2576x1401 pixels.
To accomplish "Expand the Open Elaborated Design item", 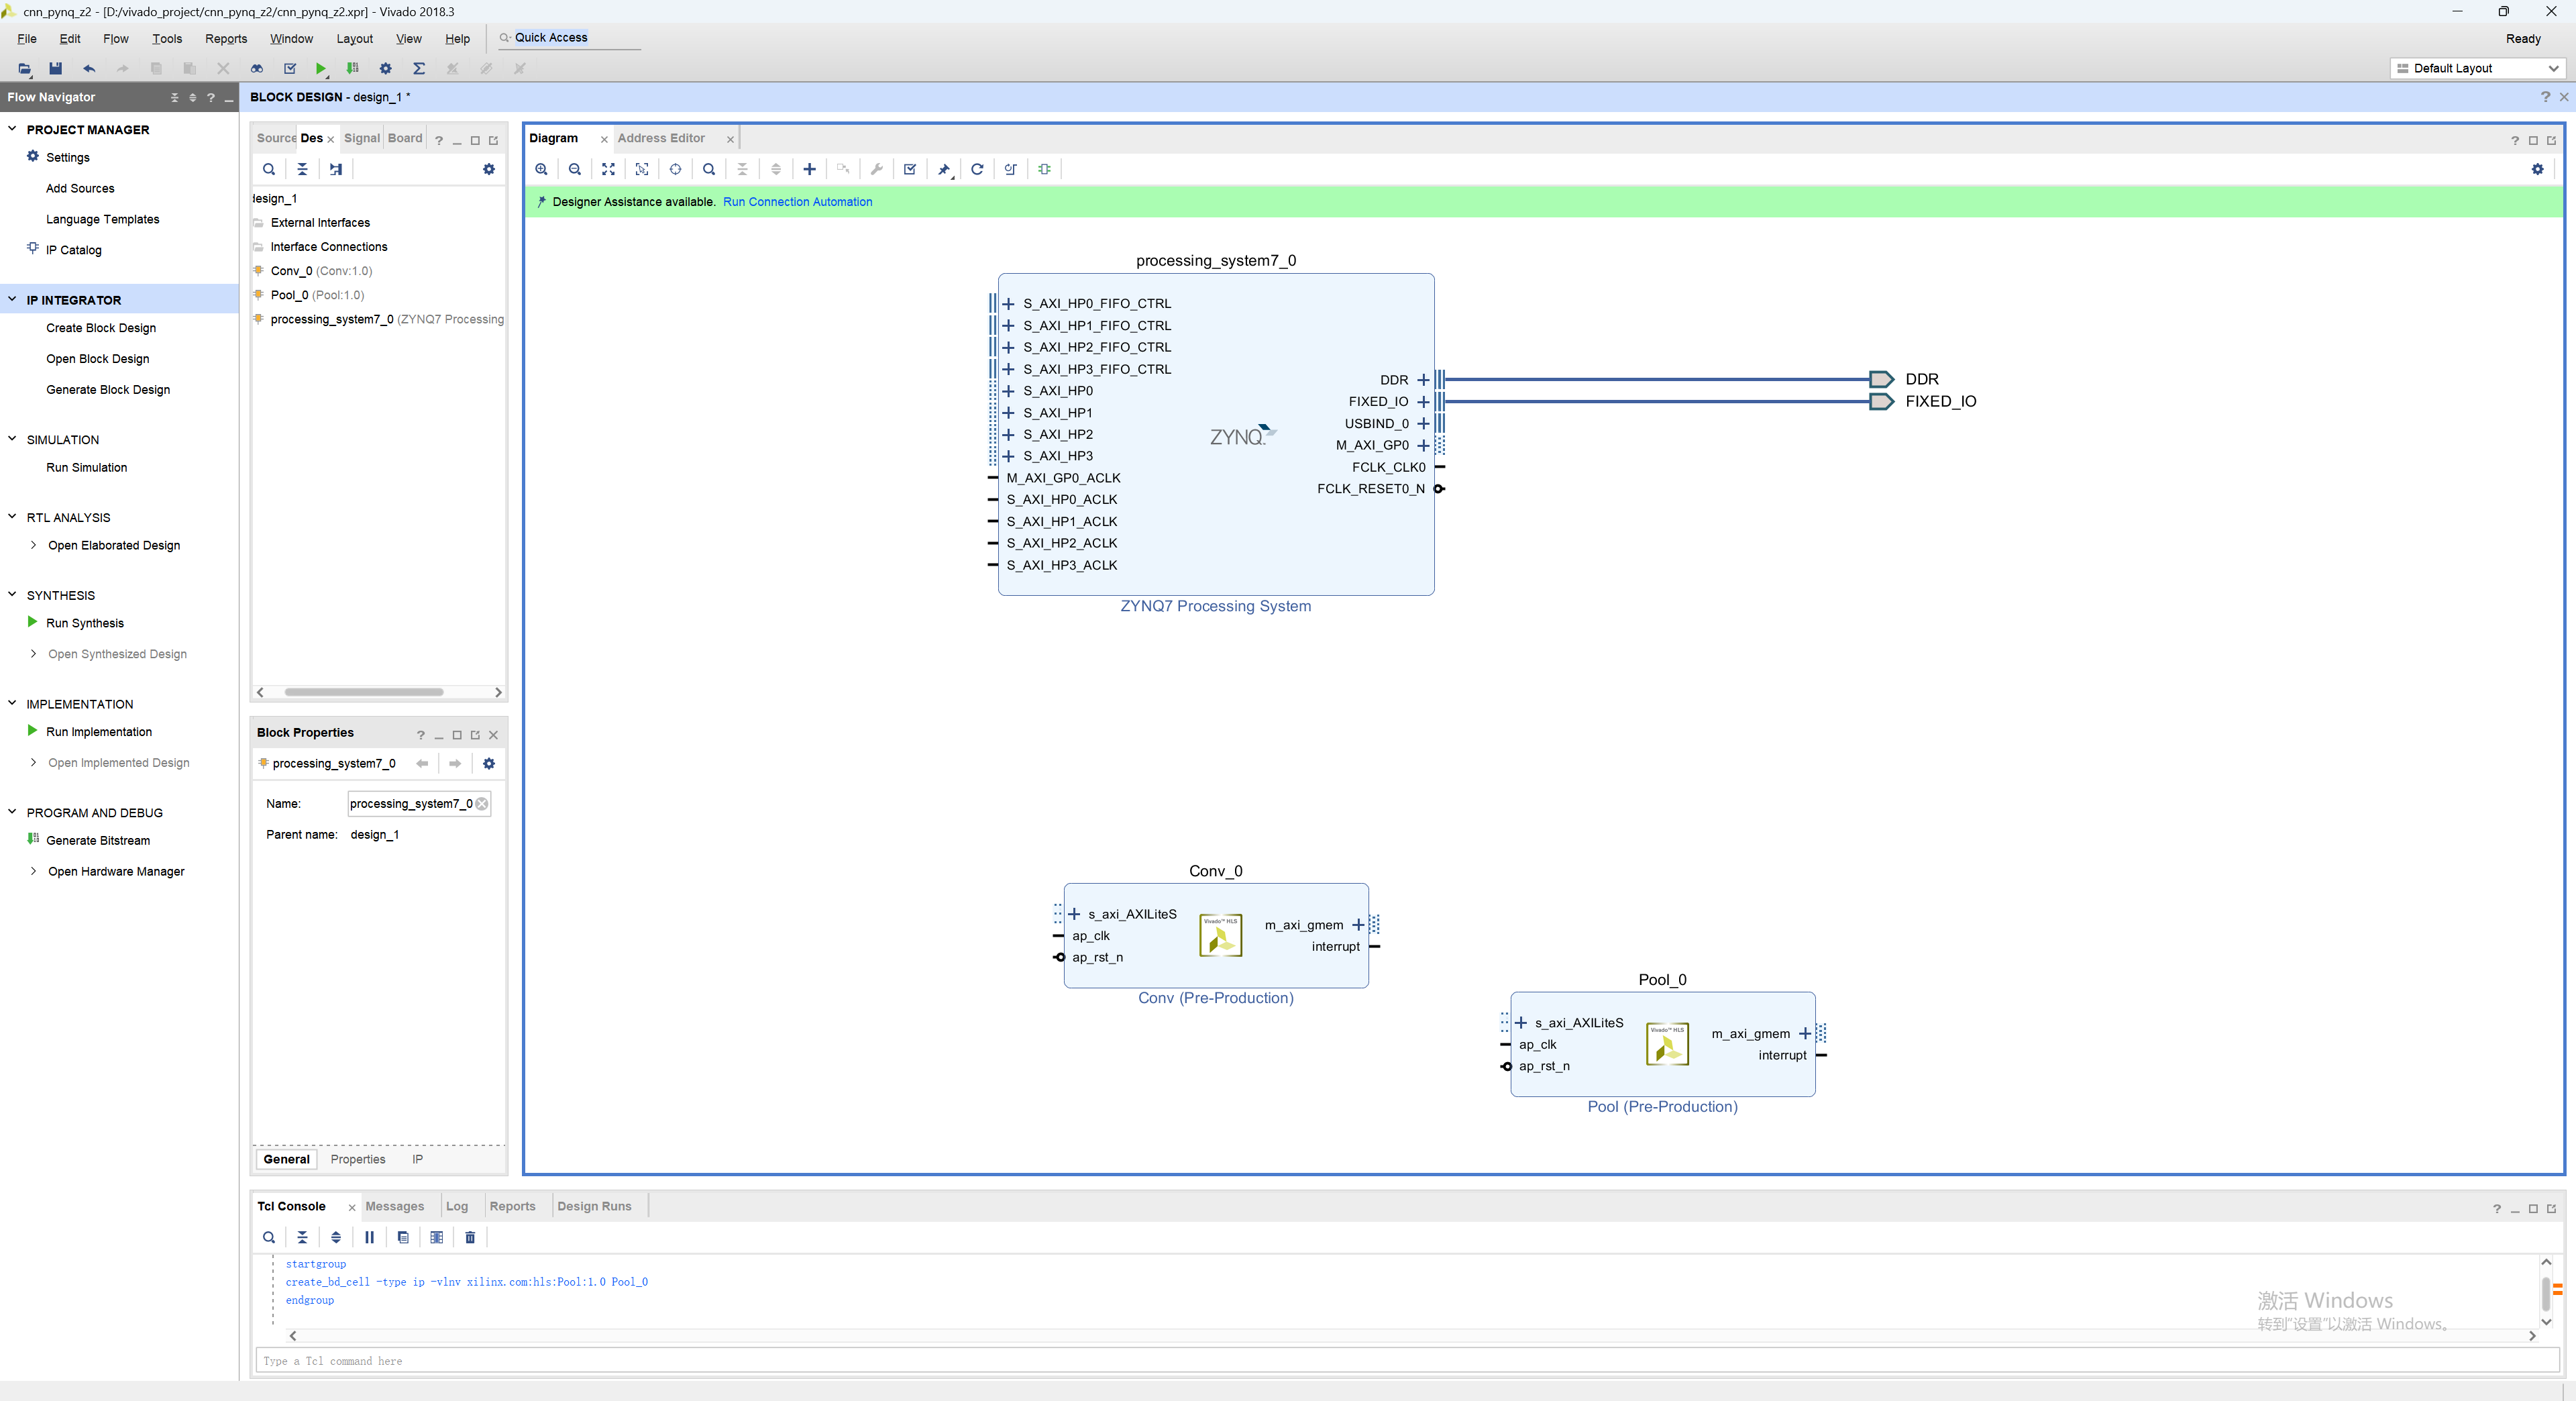I will pyautogui.click(x=33, y=545).
